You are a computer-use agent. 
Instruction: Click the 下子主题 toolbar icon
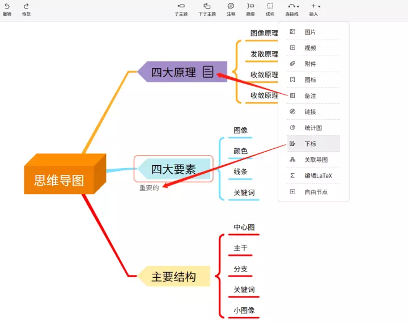[x=207, y=6]
